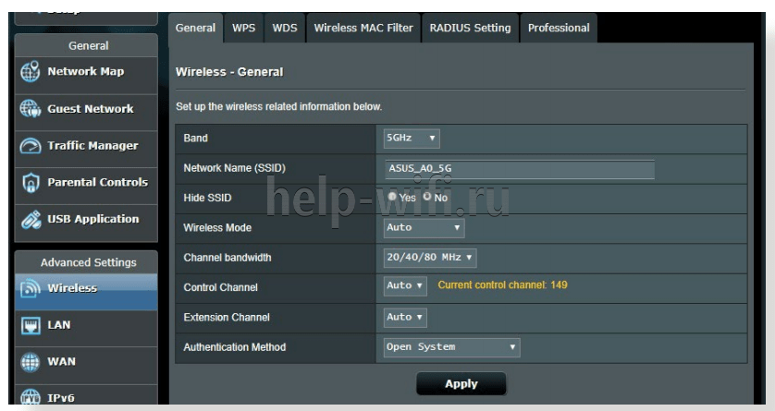Click the Traffic Manager gauge icon
Screen dimensions: 775x411
31,146
